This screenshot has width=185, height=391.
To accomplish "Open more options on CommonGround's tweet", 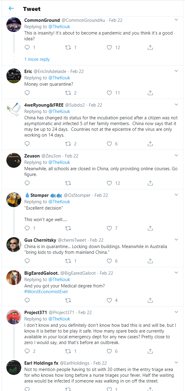I will (177, 20).
